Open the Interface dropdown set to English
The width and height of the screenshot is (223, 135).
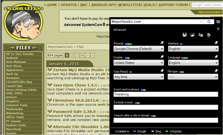tap(193, 49)
